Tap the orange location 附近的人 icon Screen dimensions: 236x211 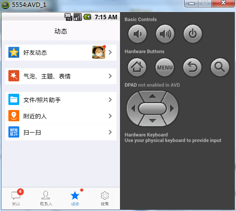tap(14, 116)
